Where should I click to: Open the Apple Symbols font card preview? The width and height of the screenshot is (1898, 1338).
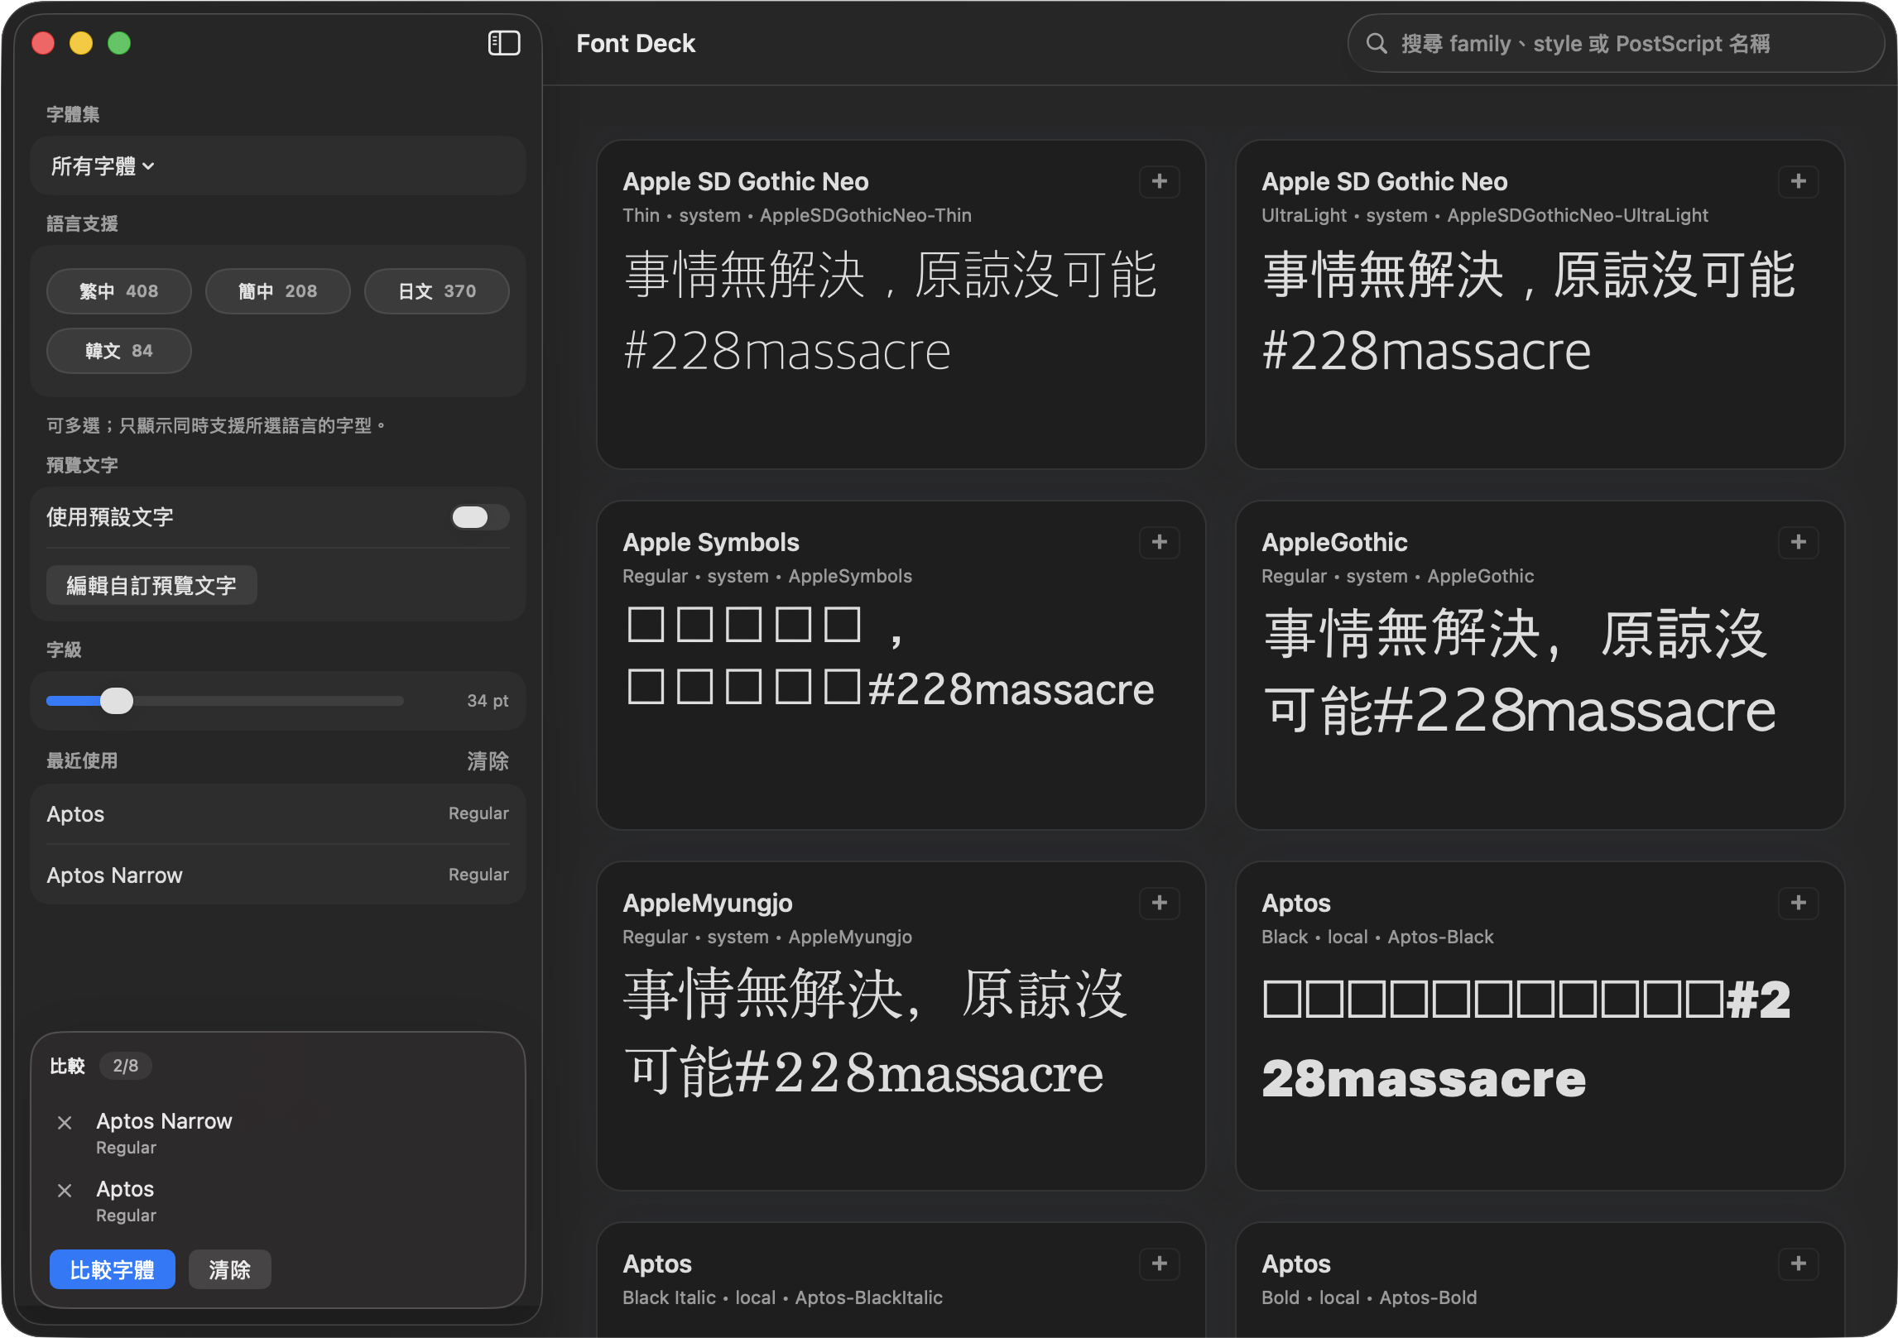[901, 665]
